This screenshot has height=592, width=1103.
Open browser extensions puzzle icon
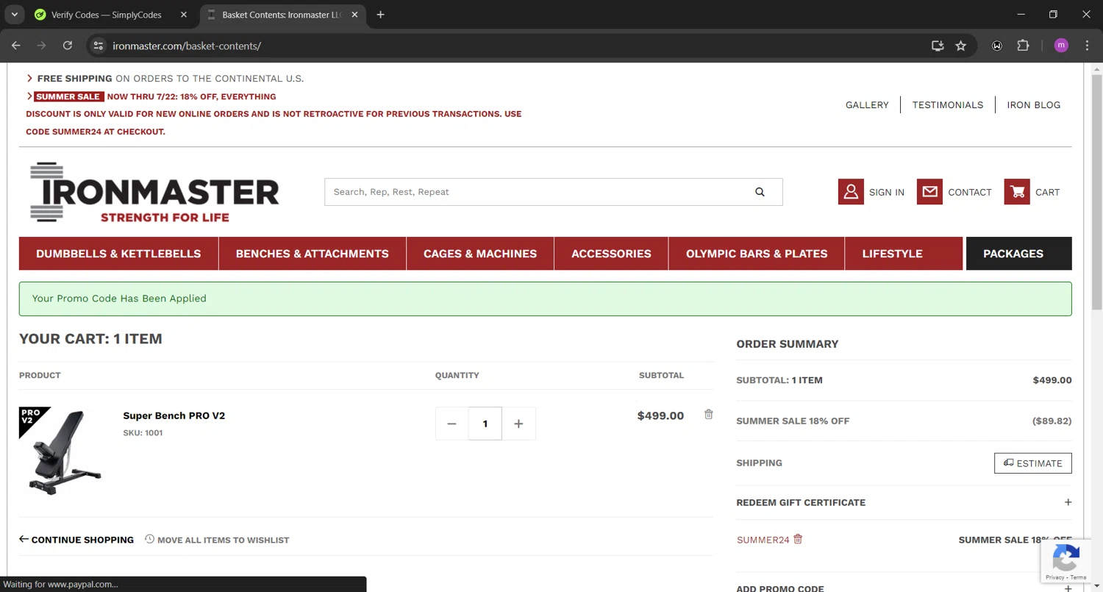pos(1023,46)
